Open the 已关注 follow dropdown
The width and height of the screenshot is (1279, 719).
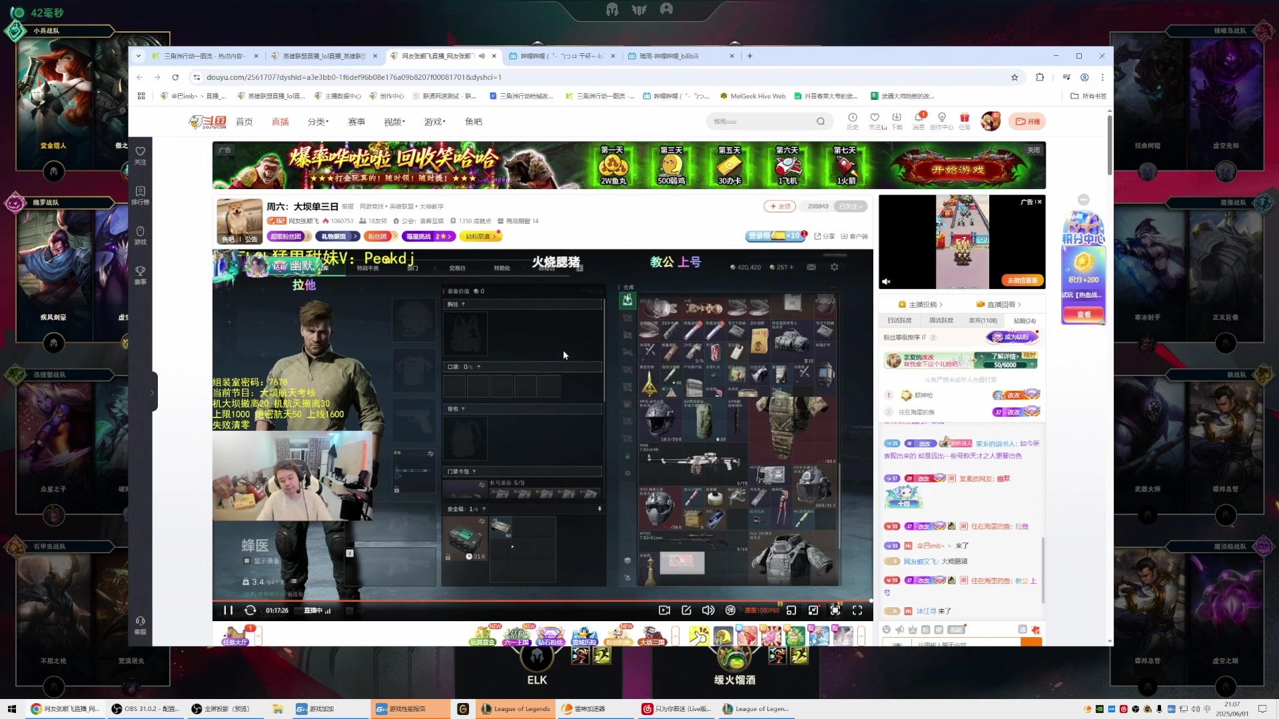tap(851, 206)
